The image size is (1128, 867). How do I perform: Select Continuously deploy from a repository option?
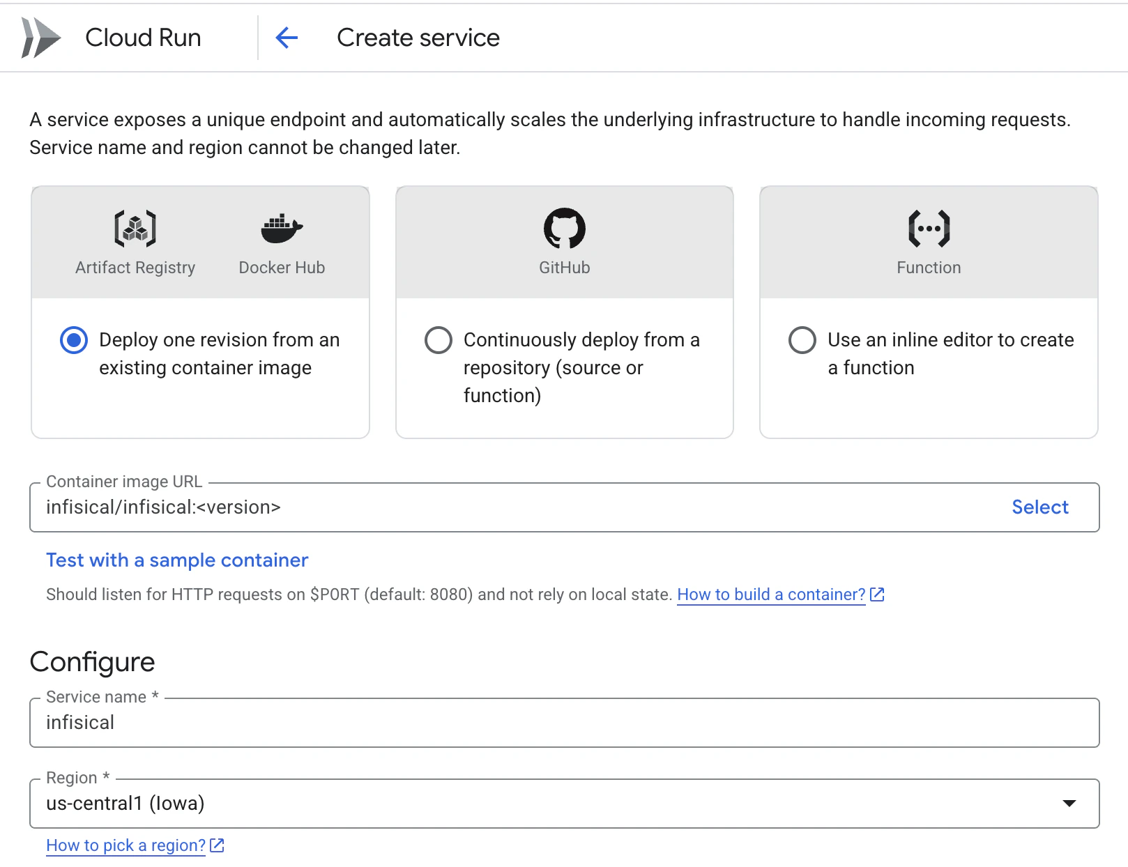pos(439,340)
